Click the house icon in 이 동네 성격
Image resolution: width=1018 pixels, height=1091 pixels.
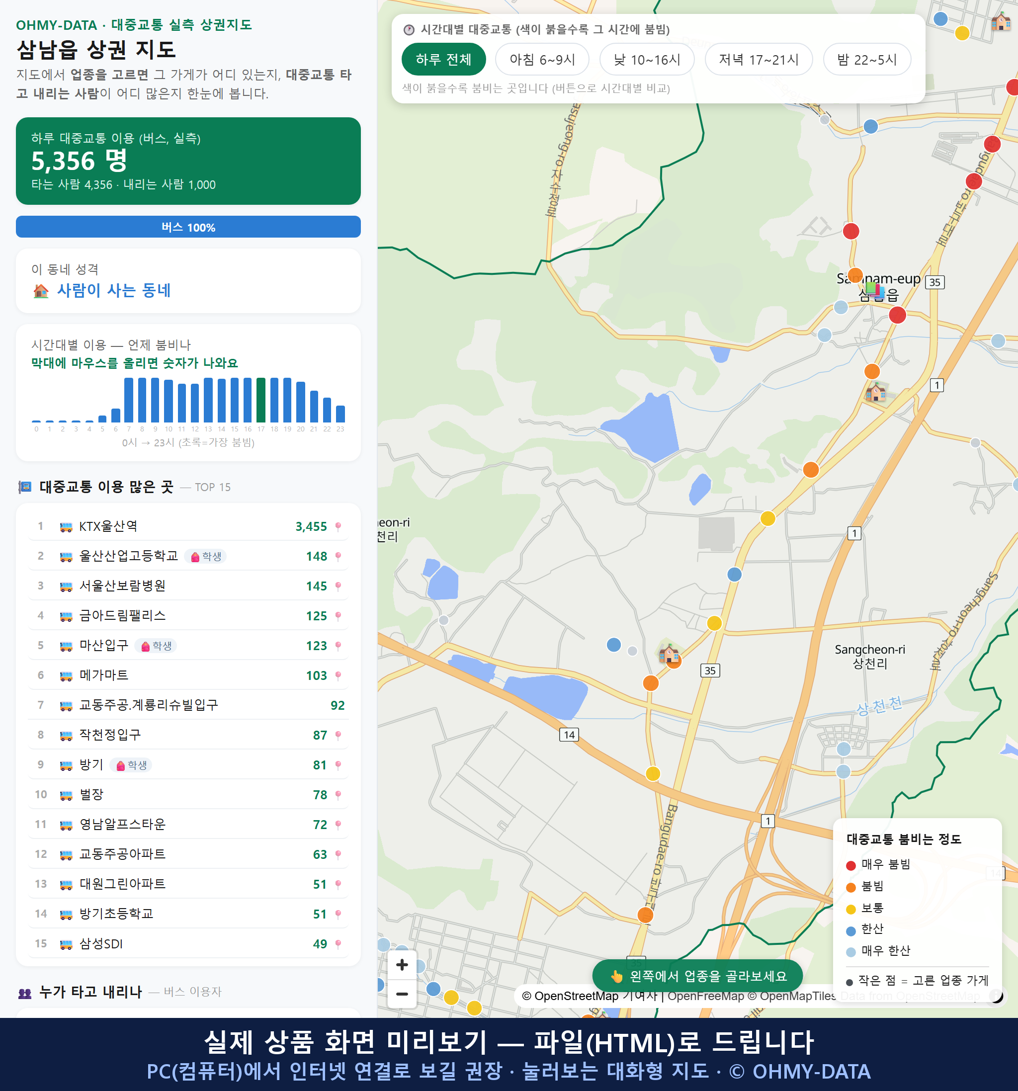tap(41, 291)
